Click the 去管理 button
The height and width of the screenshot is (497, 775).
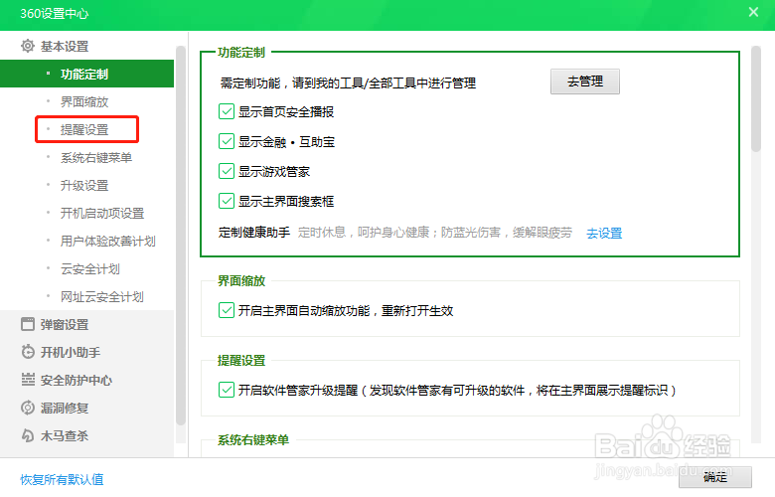coord(585,82)
